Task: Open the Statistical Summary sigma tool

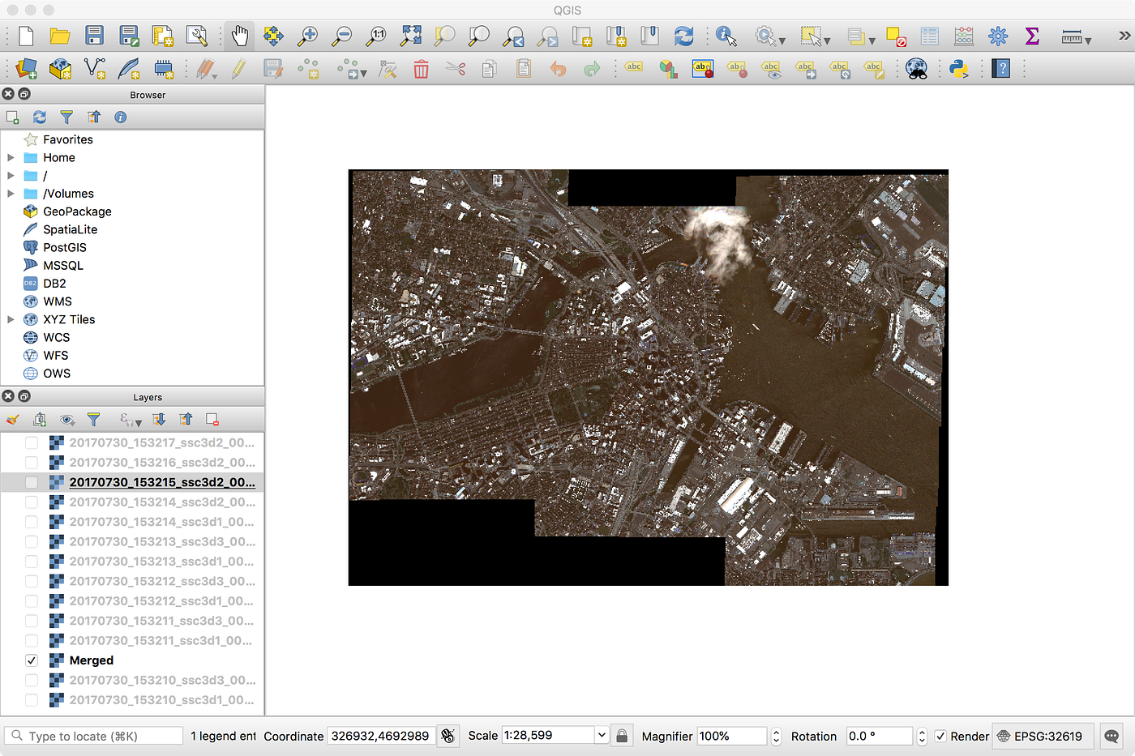Action: point(1032,36)
